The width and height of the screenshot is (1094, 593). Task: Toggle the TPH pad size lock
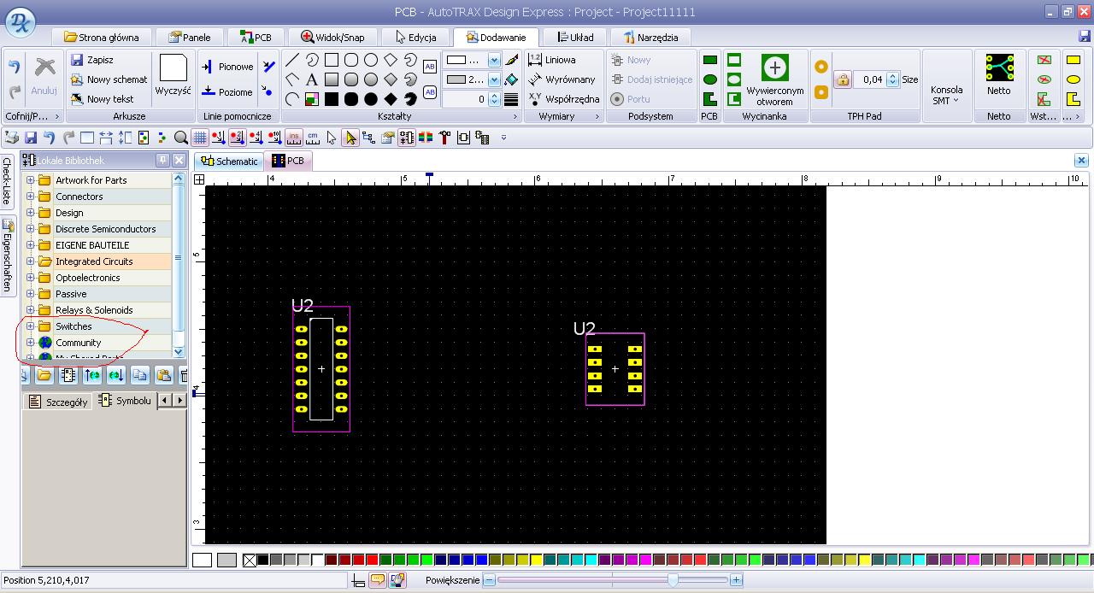[843, 79]
